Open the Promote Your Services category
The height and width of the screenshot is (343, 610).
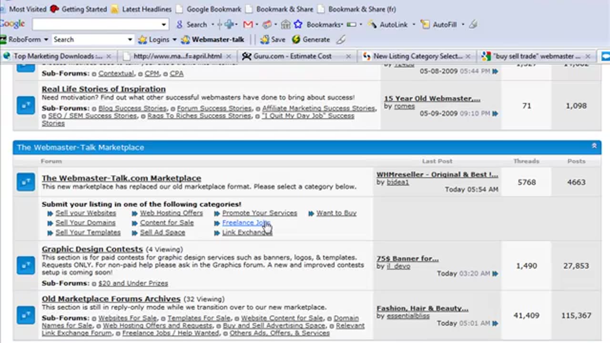coord(260,213)
